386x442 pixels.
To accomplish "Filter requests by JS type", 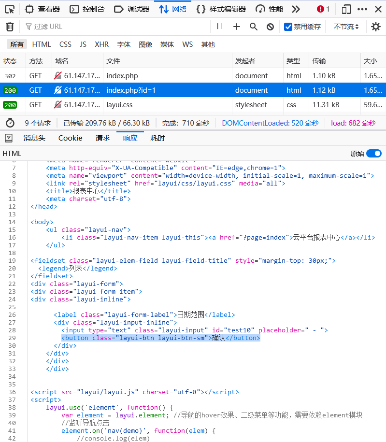I will click(83, 44).
